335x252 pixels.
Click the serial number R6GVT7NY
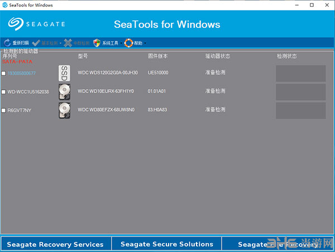pos(20,110)
